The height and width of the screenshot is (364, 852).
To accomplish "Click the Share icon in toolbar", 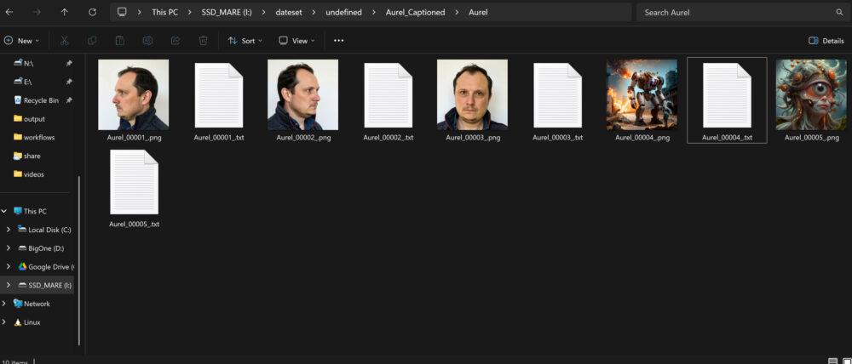I will click(x=176, y=41).
